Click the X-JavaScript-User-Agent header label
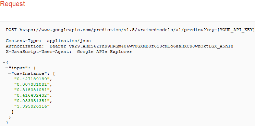Viewport: 255px width, 126px height. pos(38,52)
